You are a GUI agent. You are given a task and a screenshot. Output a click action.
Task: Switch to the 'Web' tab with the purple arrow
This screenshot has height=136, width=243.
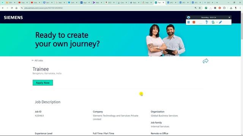[97, 3]
